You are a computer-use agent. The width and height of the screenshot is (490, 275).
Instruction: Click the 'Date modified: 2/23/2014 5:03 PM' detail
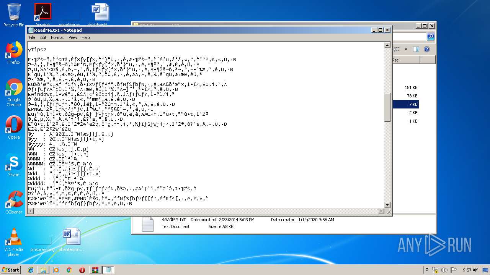222,220
